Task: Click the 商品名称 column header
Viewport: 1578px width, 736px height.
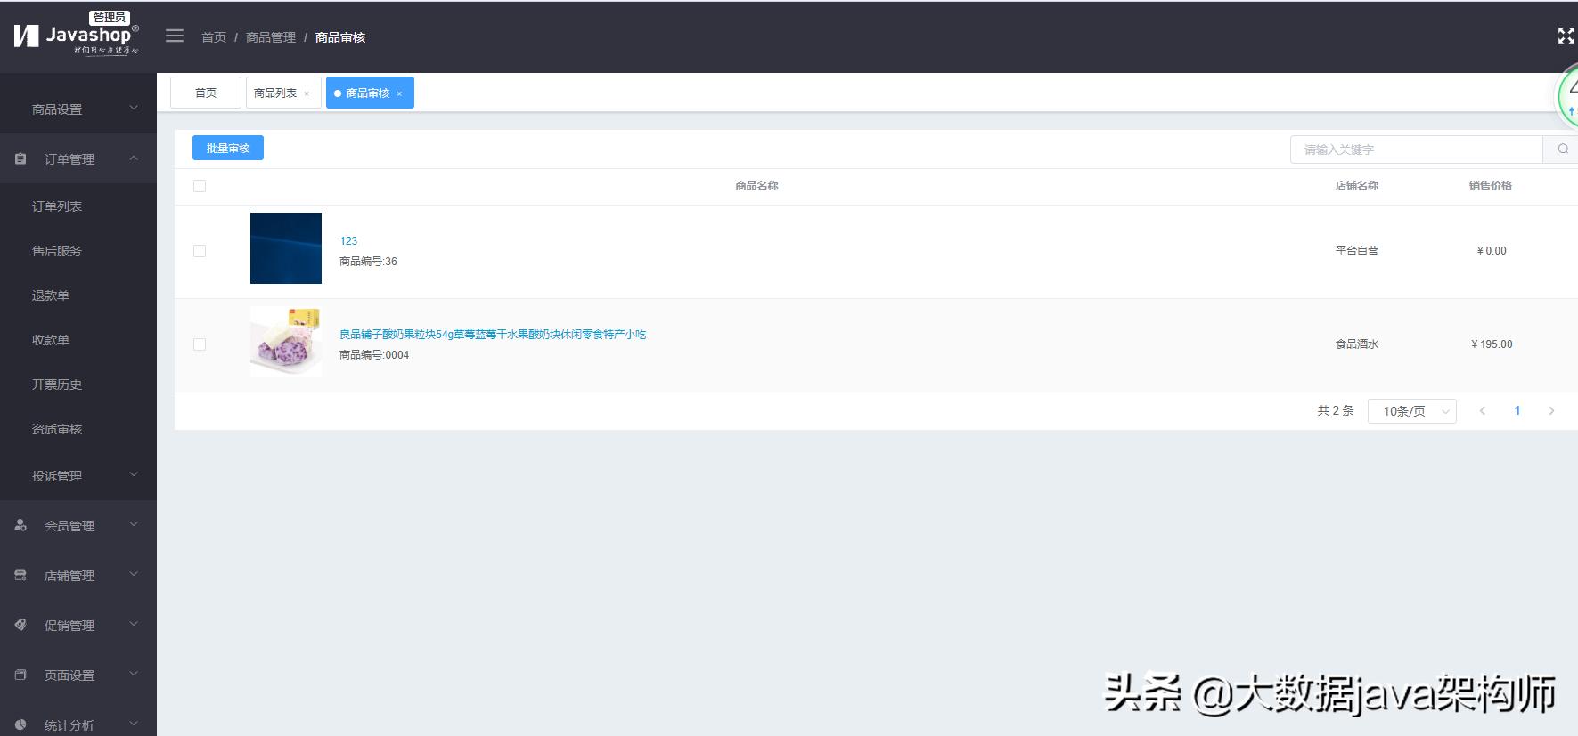Action: tap(756, 185)
